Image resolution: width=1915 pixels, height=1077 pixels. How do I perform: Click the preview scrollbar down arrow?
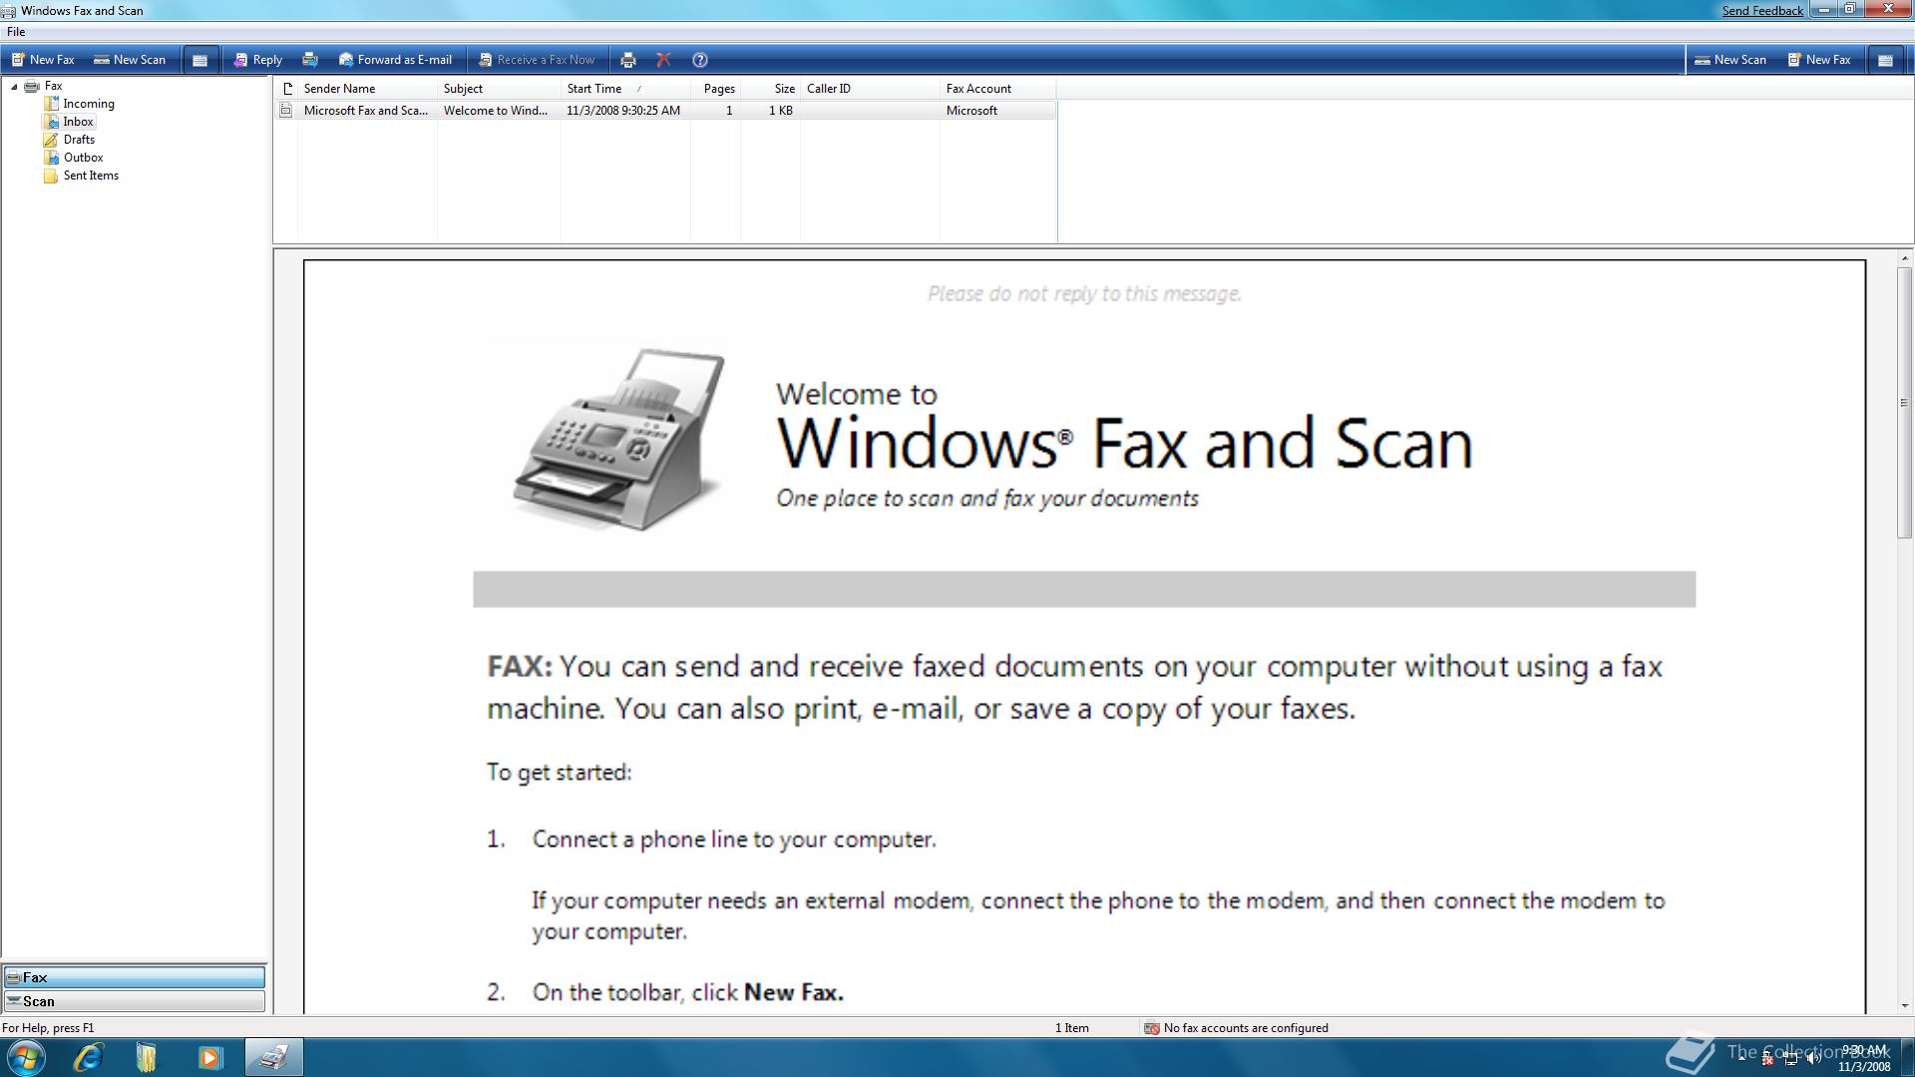pyautogui.click(x=1904, y=1006)
